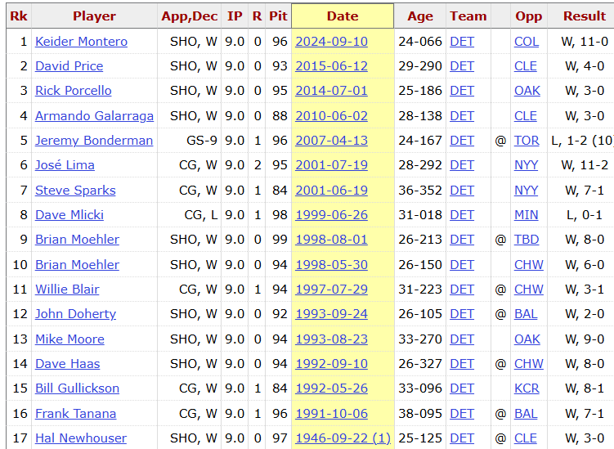Image resolution: width=614 pixels, height=449 pixels.
Task: Open the 2001-06-19 game date link
Action: 331,191
